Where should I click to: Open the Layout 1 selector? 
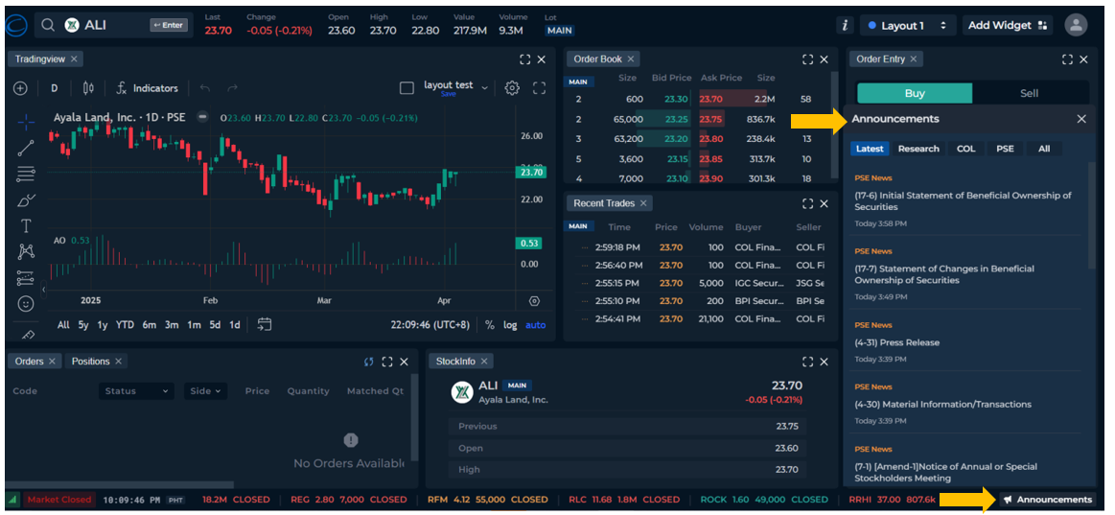(907, 25)
